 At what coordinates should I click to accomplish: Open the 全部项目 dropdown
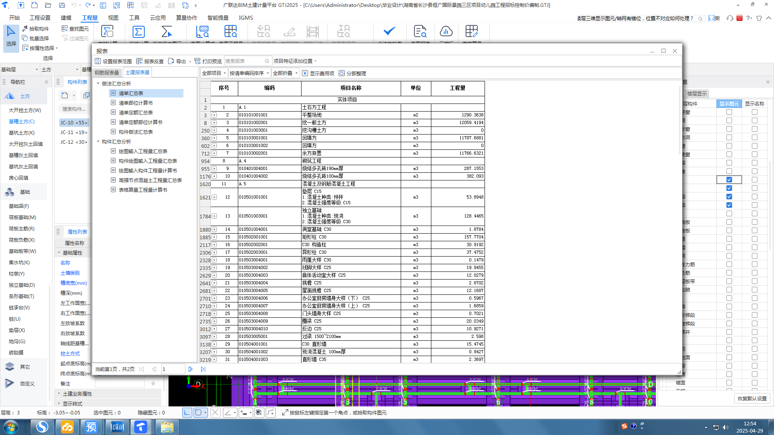214,73
